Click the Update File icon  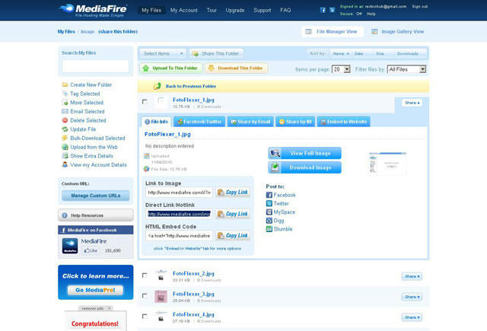65,129
